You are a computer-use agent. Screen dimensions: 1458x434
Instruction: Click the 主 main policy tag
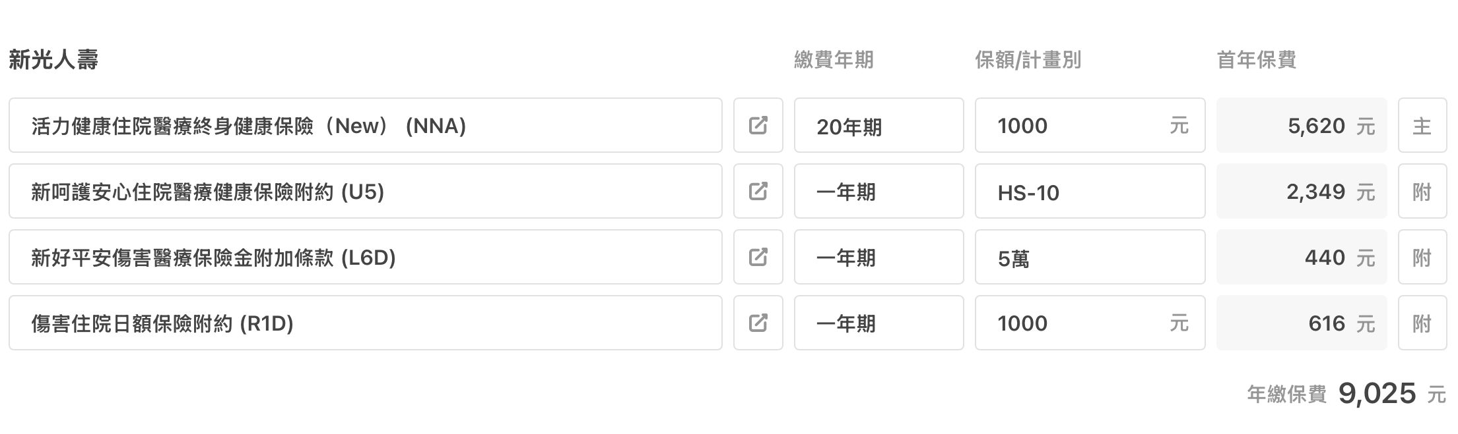point(1422,125)
